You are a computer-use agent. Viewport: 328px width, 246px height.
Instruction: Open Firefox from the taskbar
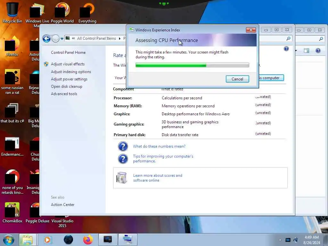(88, 240)
